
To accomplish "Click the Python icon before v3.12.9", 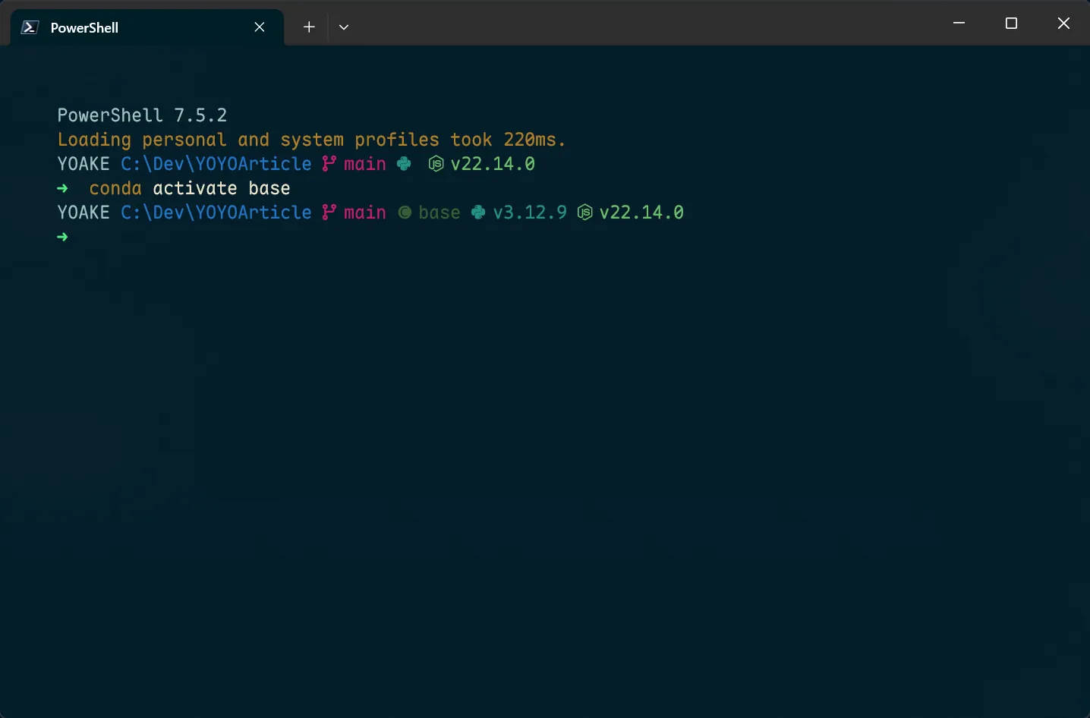I will click(478, 213).
